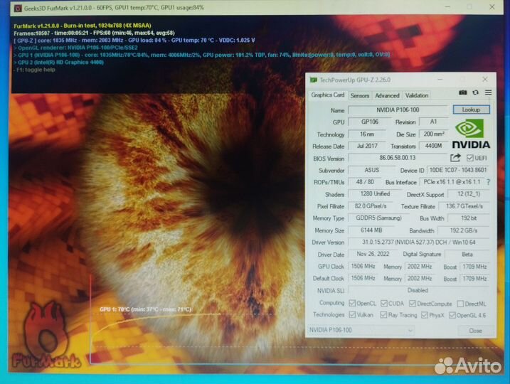Screen dimensions: 510x384
Task: Go to the Validation tab
Action: point(417,95)
